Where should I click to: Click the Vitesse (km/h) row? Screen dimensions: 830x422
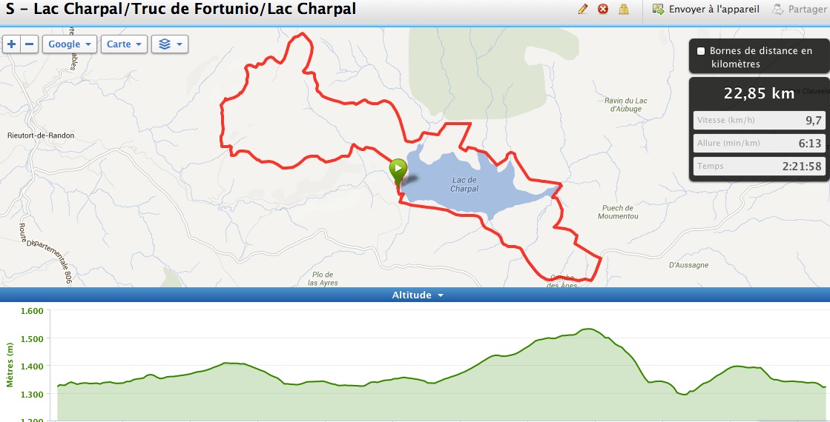click(x=759, y=121)
